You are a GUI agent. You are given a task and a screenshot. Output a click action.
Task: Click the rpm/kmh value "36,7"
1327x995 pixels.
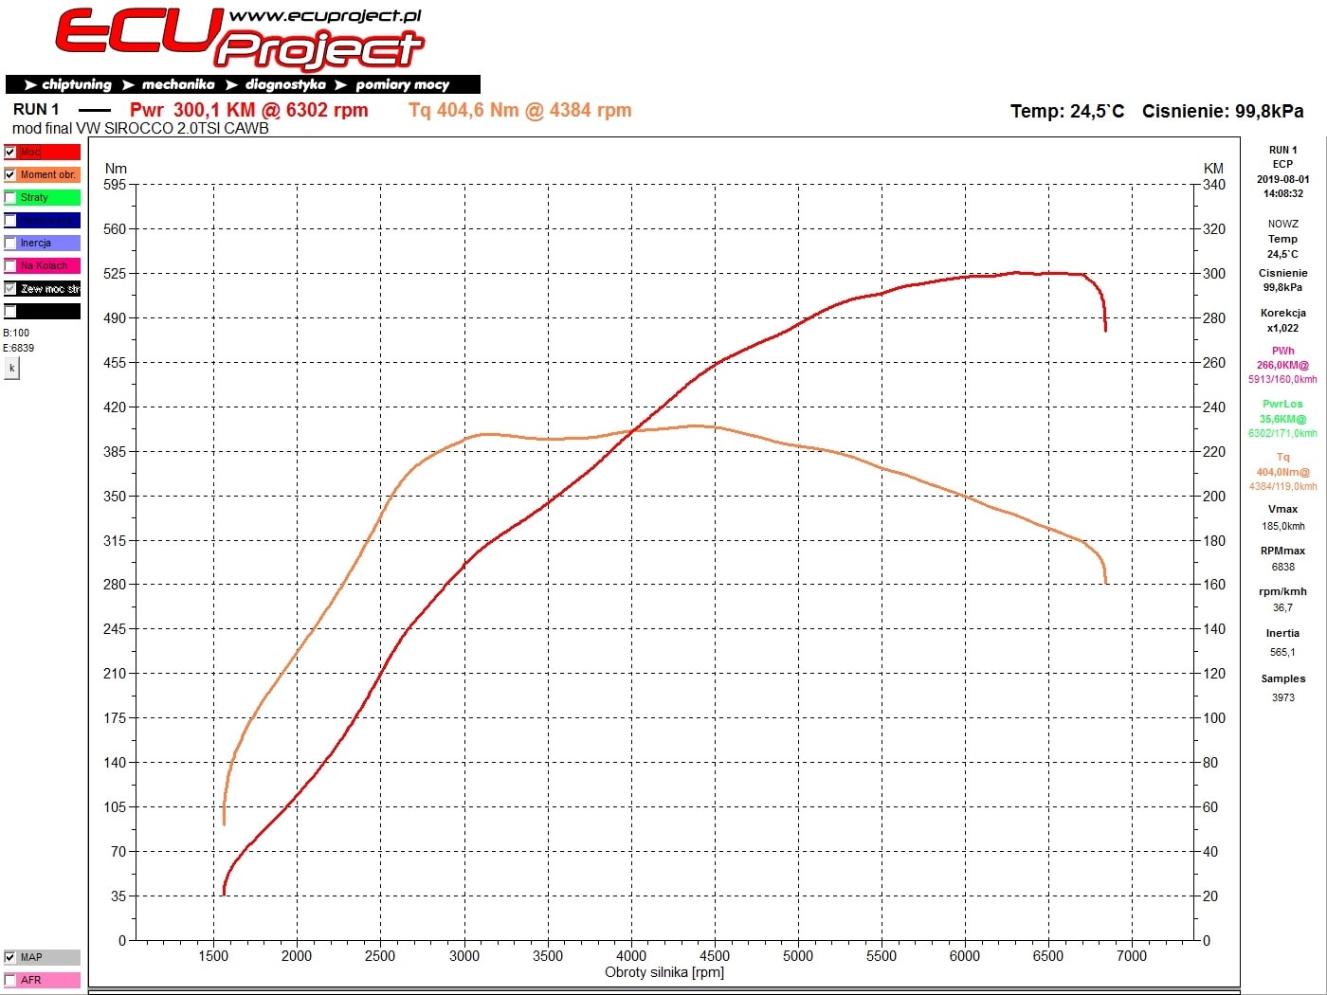[x=1283, y=607]
